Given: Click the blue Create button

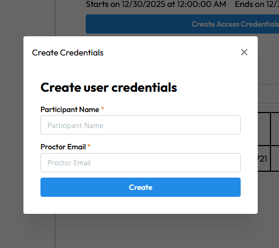Looking at the screenshot, I should coord(141,187).
